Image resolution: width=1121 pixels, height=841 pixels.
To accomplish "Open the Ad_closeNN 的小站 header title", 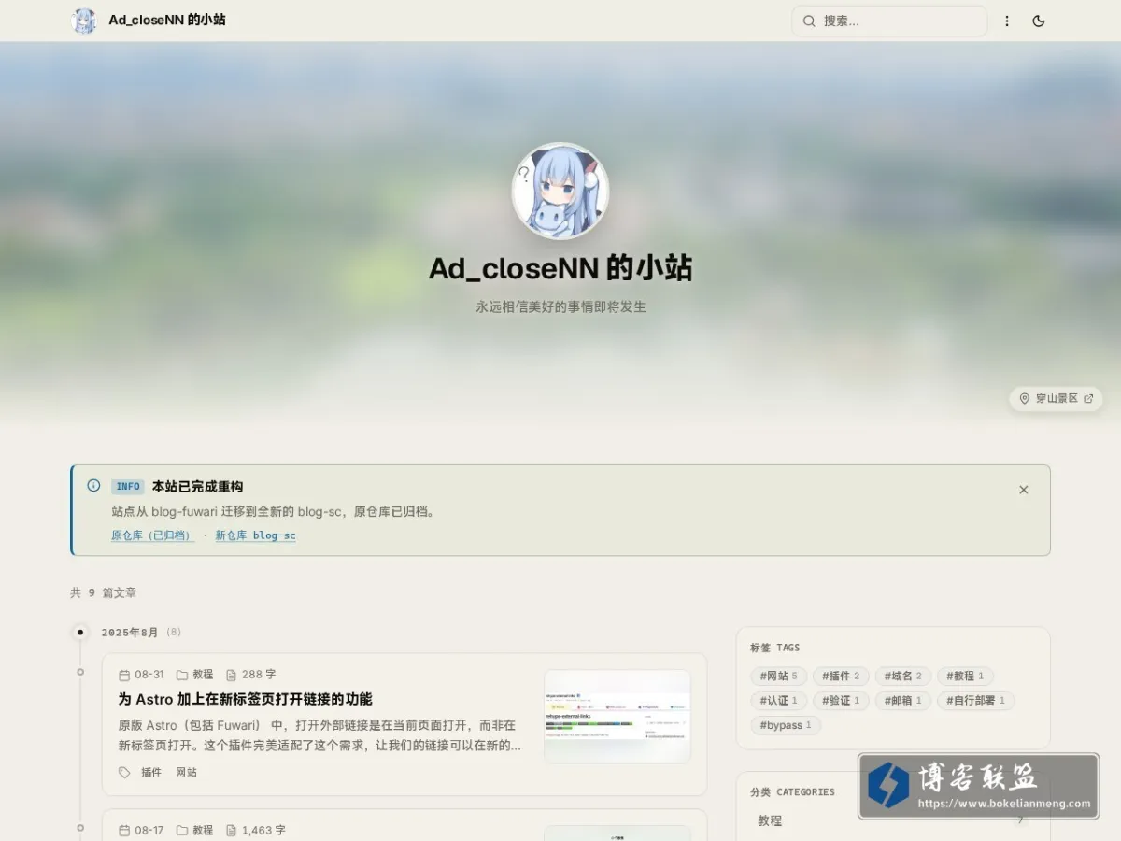I will [x=167, y=20].
